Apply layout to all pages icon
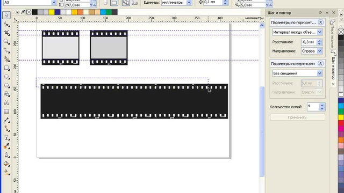Viewport: 344px width, 193px height. [x=126, y=2]
